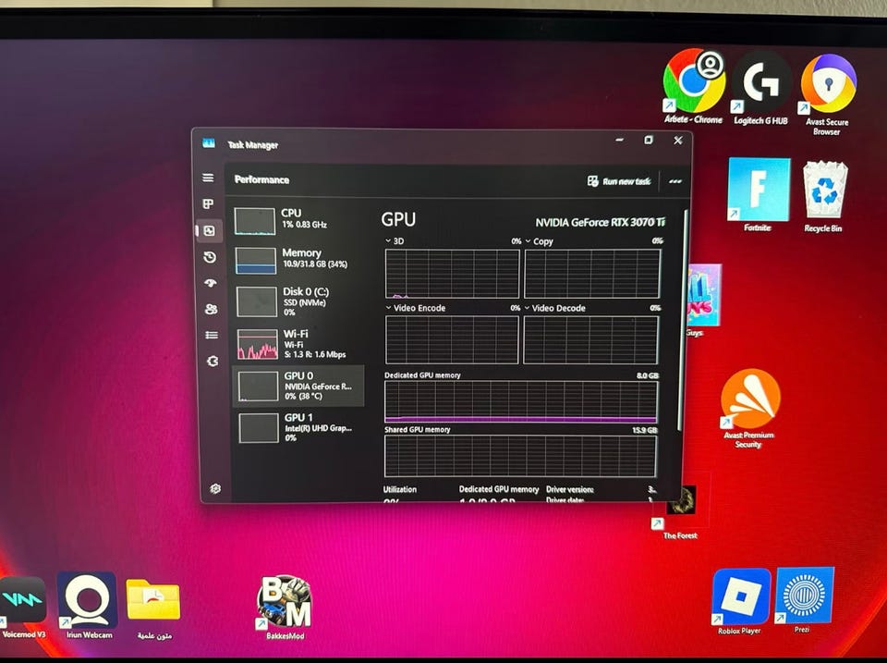887x663 pixels.
Task: Open the Details list sidebar icon
Action: pos(212,335)
